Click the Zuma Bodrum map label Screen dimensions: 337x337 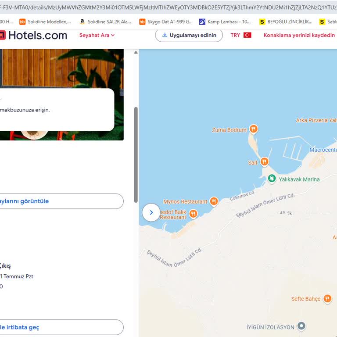229,130
